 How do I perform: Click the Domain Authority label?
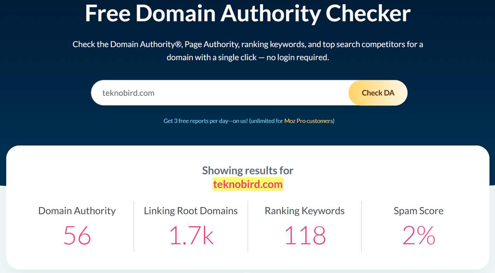[x=77, y=211]
